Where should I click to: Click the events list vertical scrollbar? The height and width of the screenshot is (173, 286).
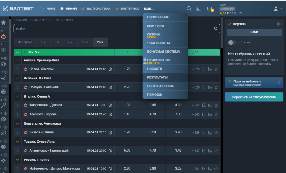click(x=222, y=33)
